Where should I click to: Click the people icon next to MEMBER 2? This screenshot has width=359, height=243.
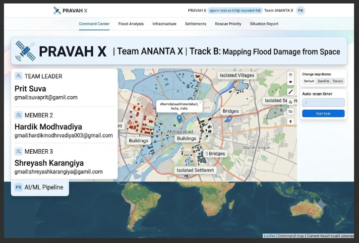pyautogui.click(x=18, y=115)
